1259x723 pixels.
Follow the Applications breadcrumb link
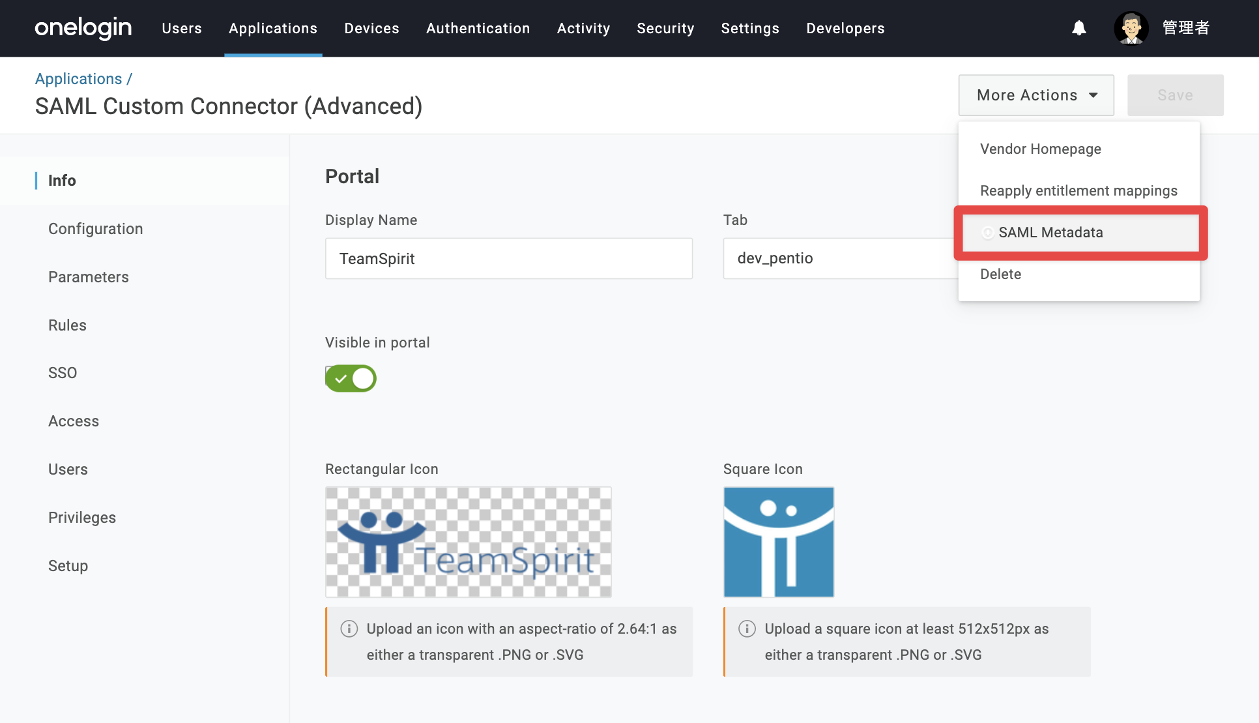79,79
